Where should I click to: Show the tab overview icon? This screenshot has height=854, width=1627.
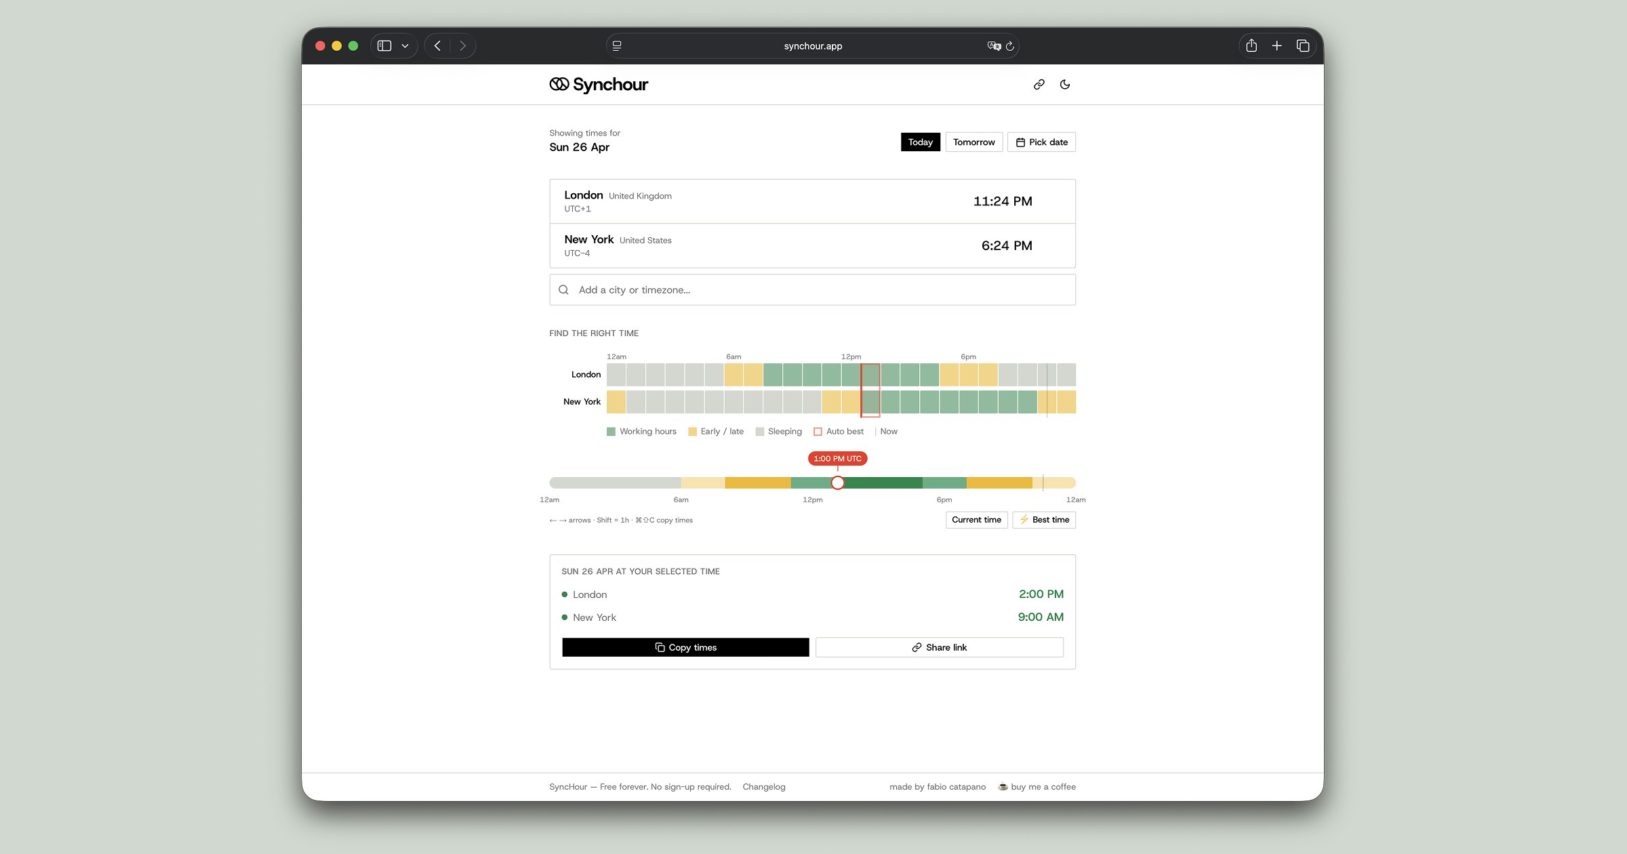click(1302, 46)
